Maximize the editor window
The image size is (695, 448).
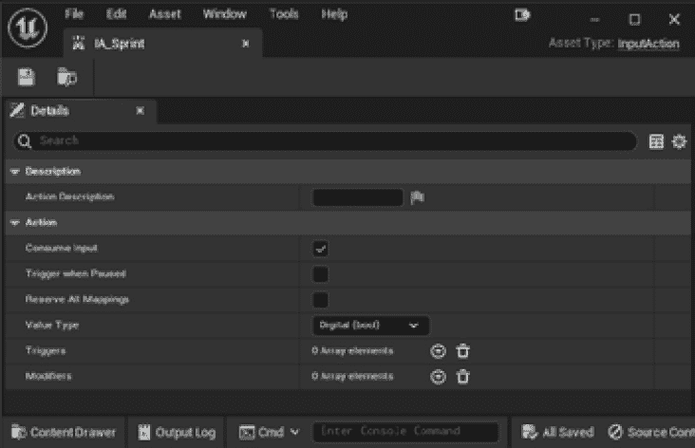[634, 20]
